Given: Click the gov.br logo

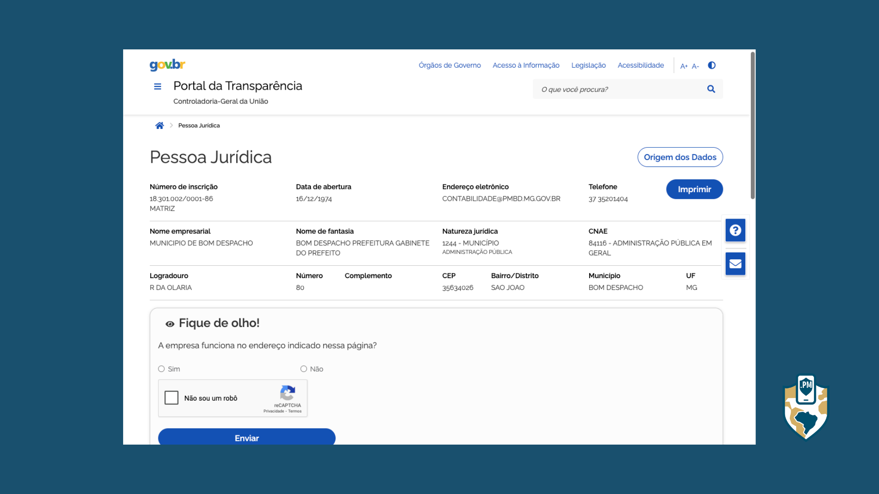Looking at the screenshot, I should (x=167, y=64).
